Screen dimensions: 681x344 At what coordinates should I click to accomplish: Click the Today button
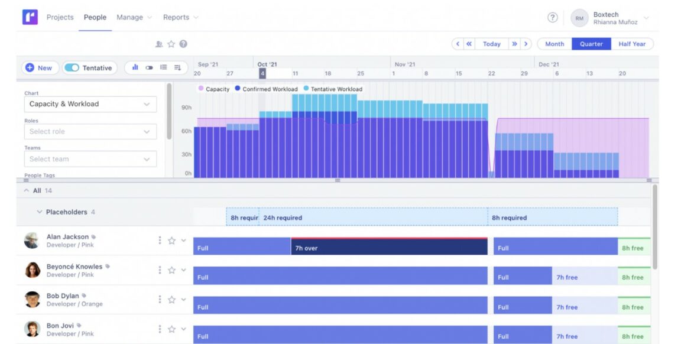492,44
